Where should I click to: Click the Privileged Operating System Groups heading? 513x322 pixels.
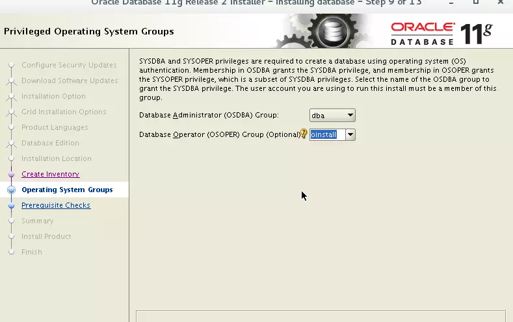89,31
